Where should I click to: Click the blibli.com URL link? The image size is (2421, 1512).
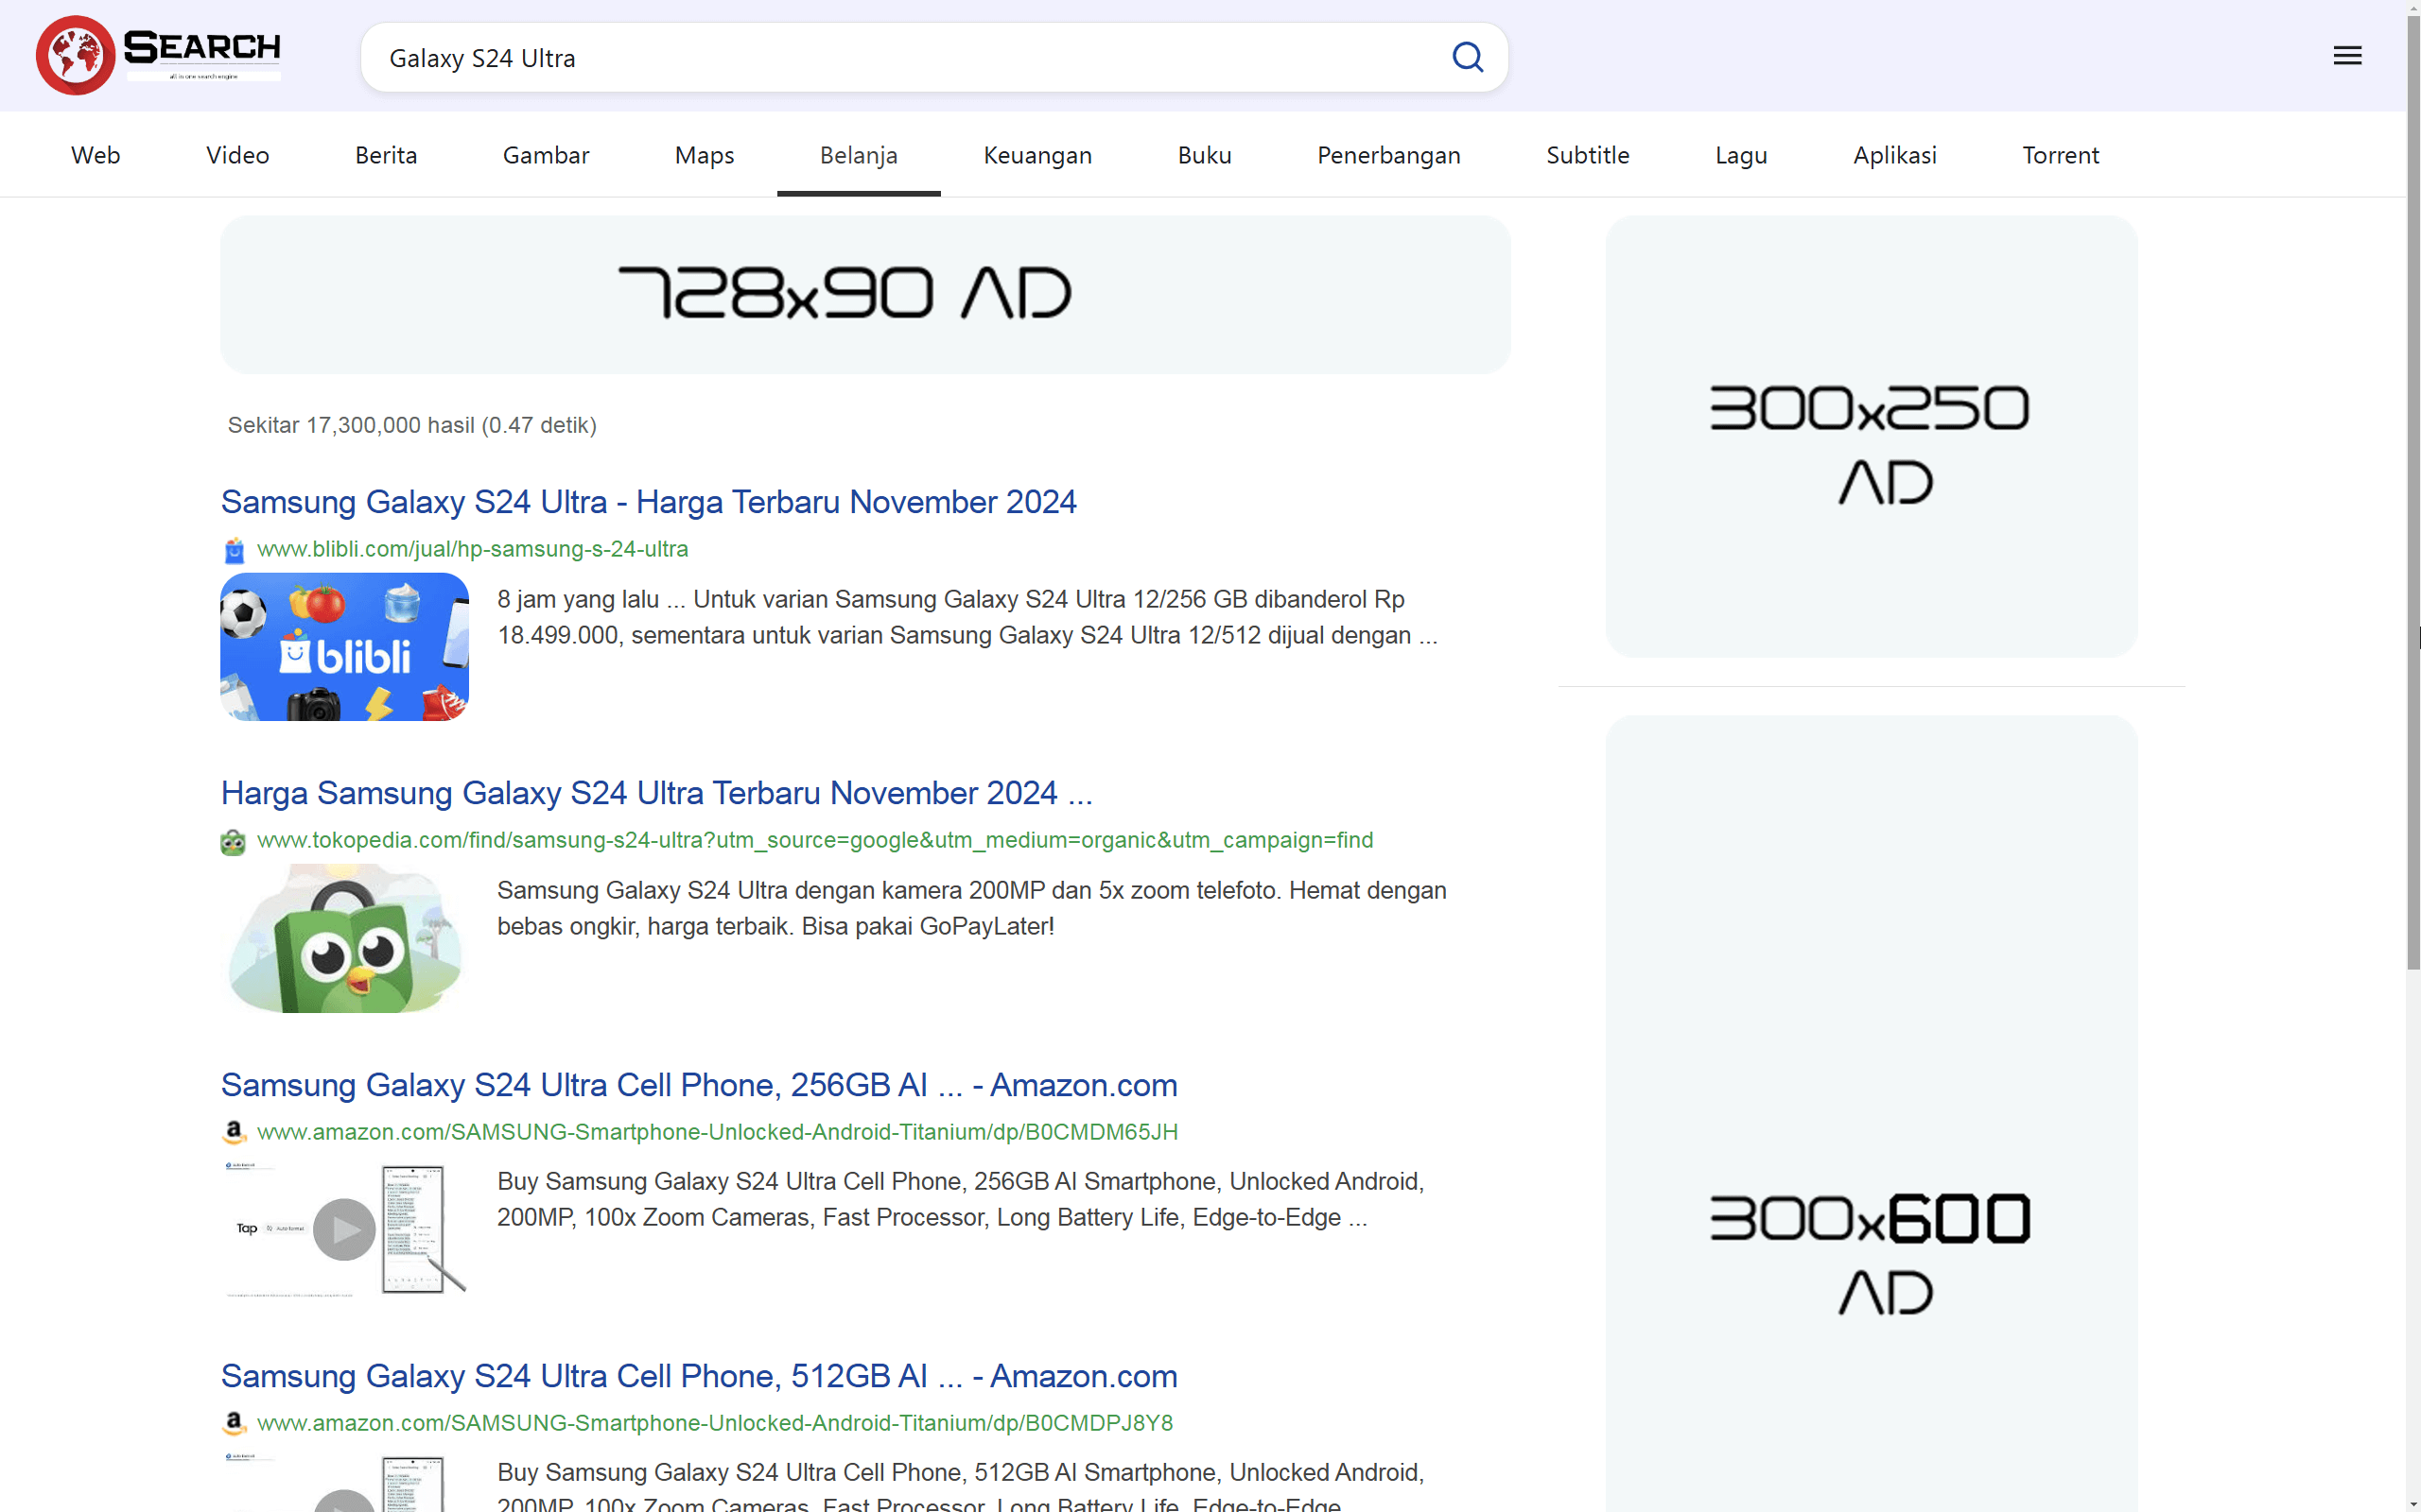coord(472,549)
